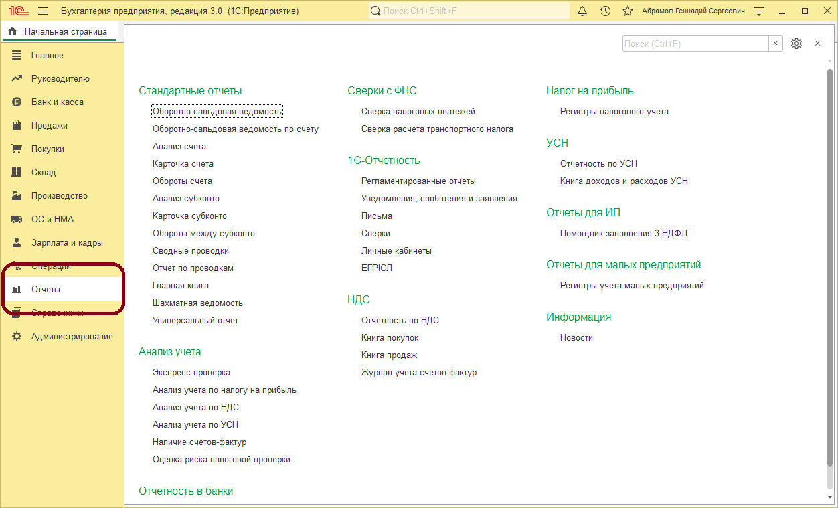Select Продажи in the sidebar menu

(x=49, y=126)
